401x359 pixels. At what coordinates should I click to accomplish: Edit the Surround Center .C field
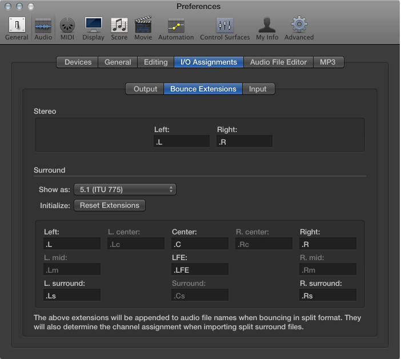[x=200, y=244]
